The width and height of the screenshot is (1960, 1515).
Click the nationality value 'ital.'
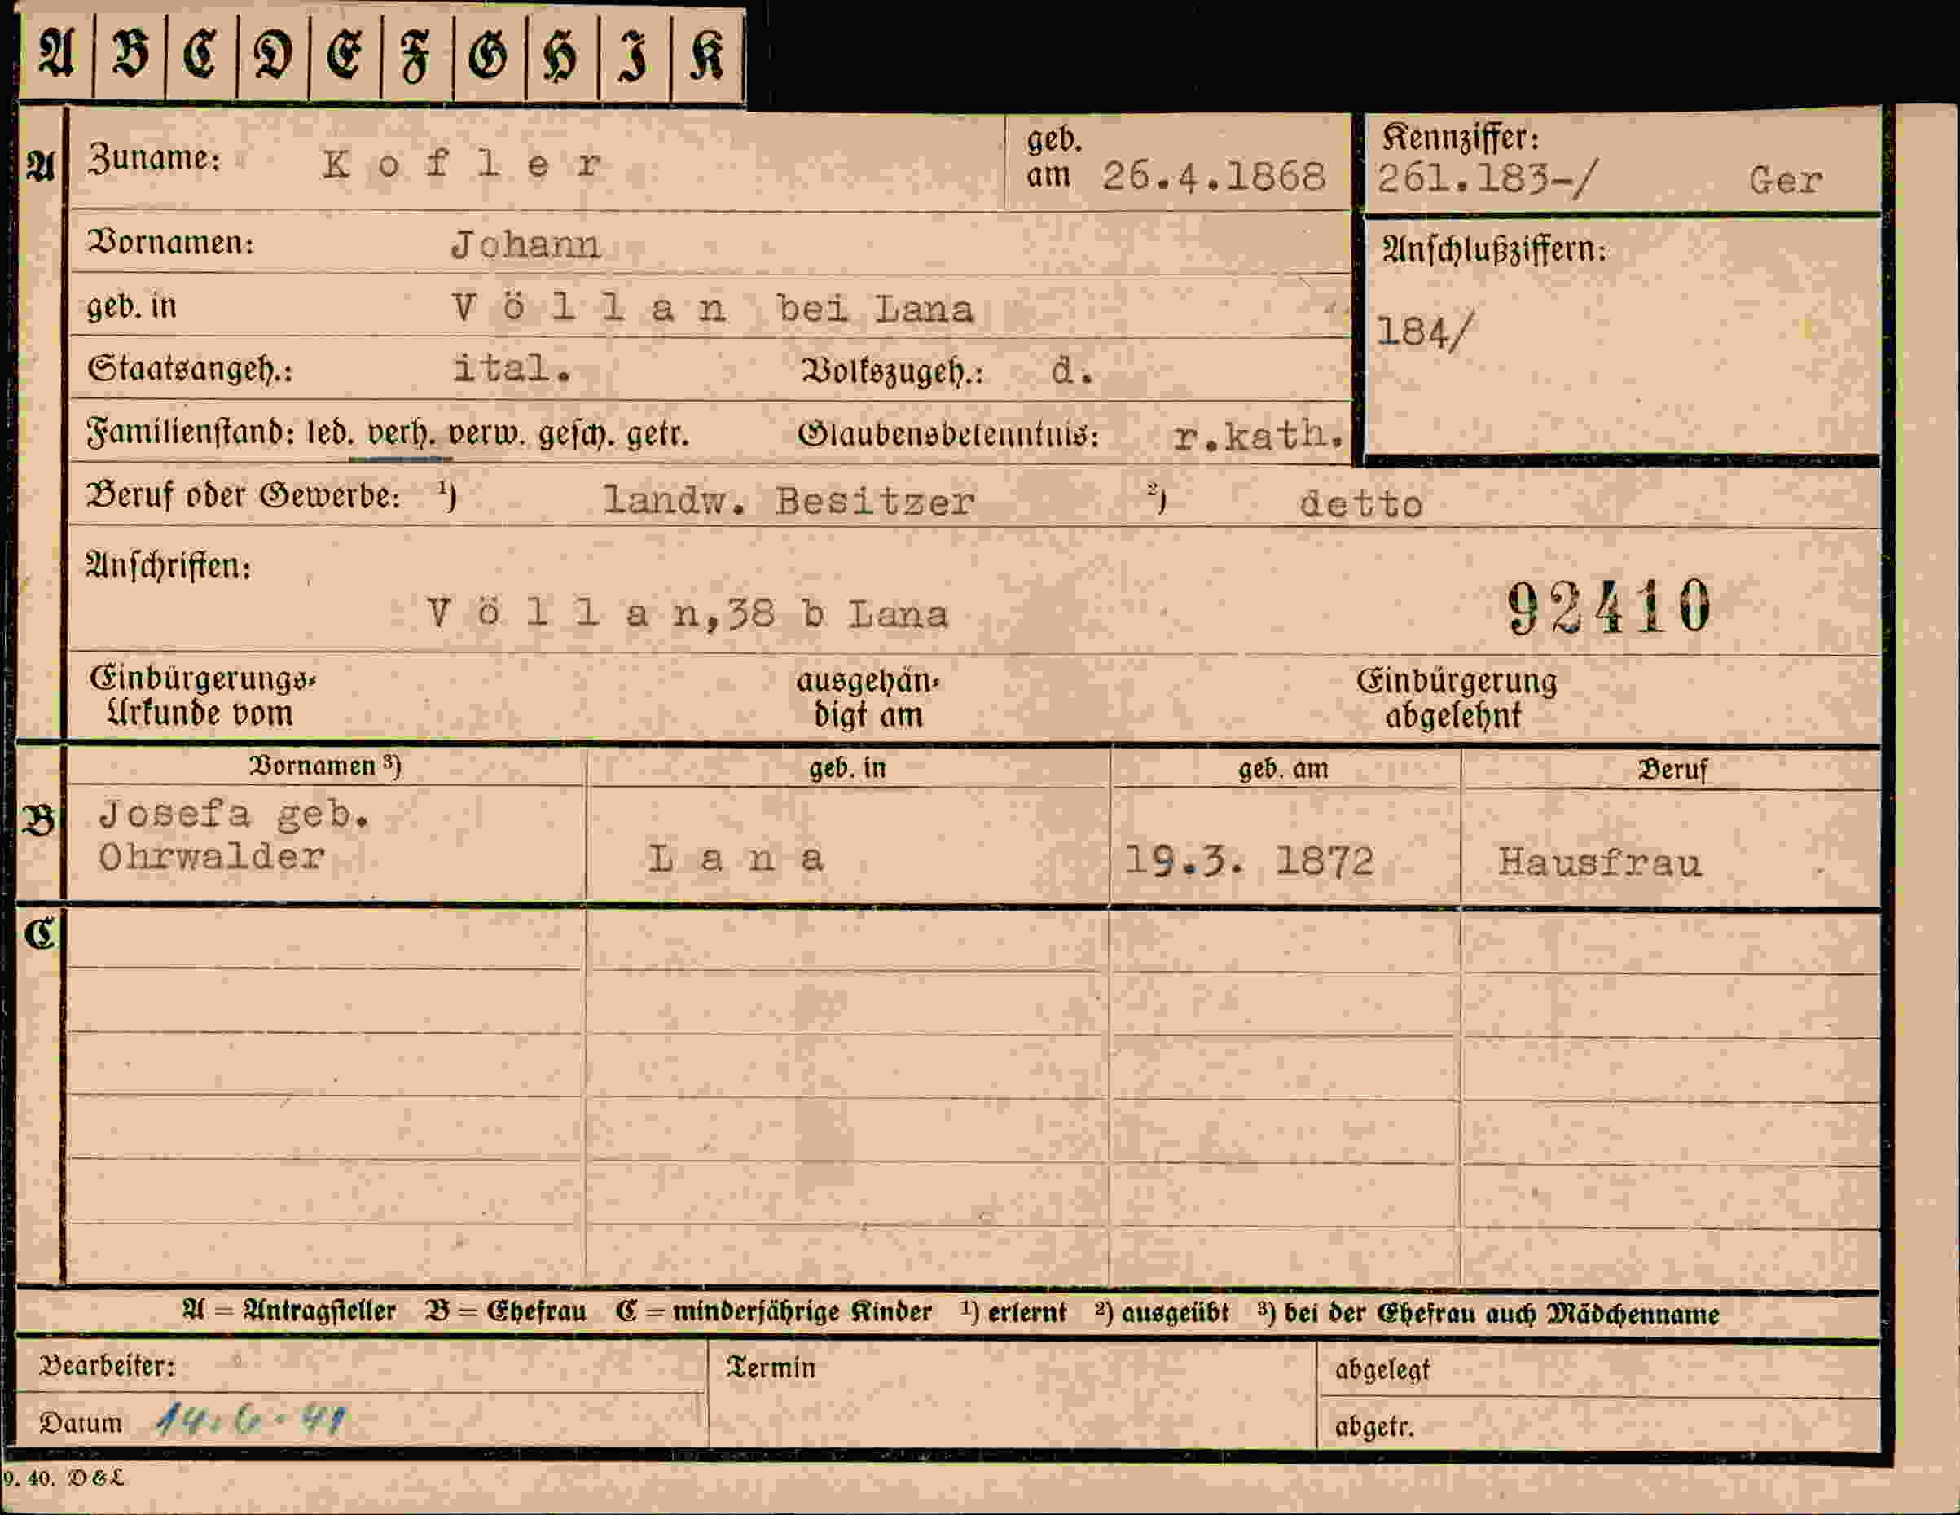[x=512, y=369]
